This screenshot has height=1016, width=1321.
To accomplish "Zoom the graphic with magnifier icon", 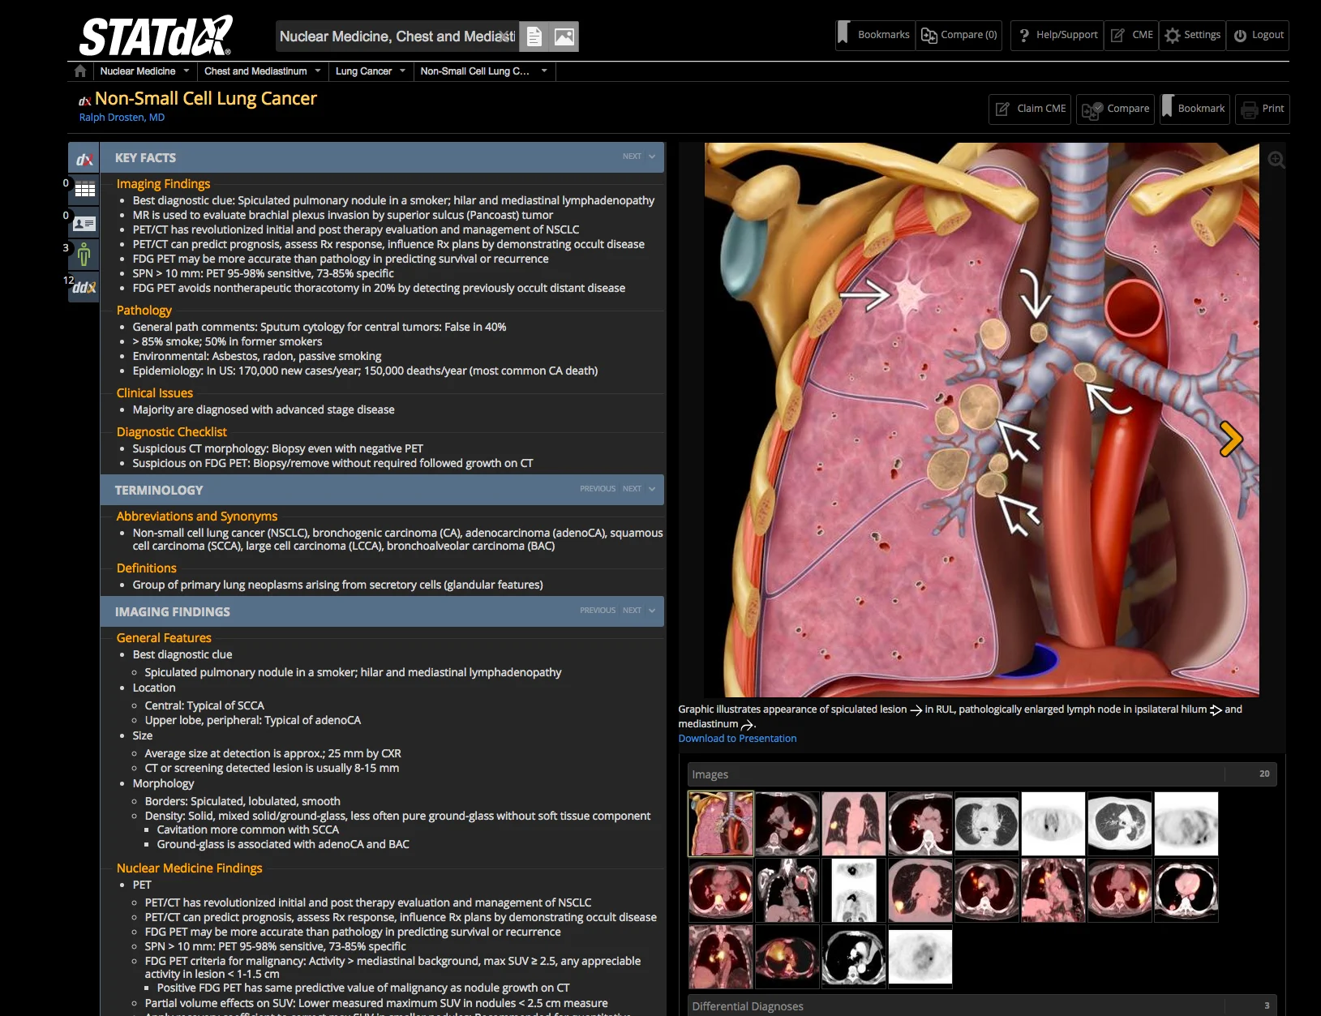I will (1276, 160).
